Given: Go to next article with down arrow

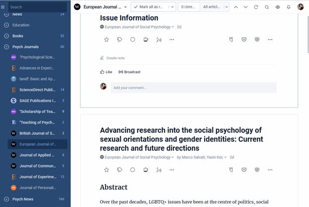Looking at the screenshot, I should pos(246,7).
